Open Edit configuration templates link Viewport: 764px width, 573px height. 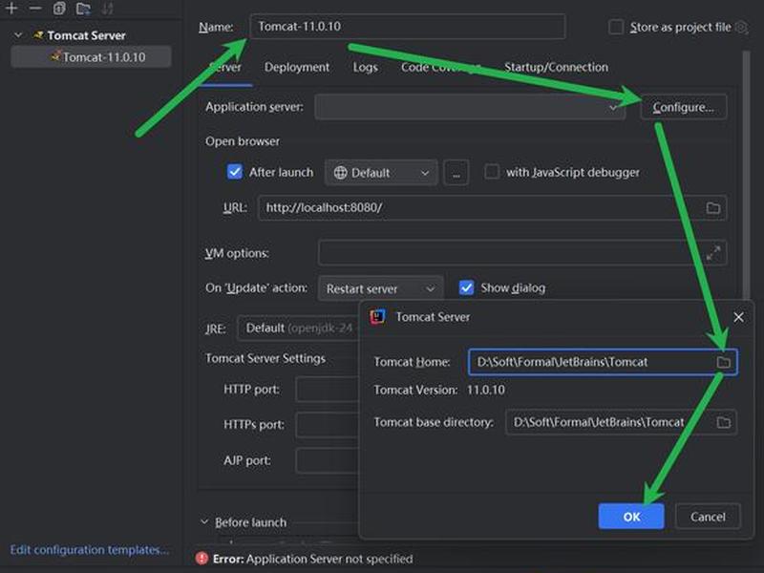(x=90, y=550)
